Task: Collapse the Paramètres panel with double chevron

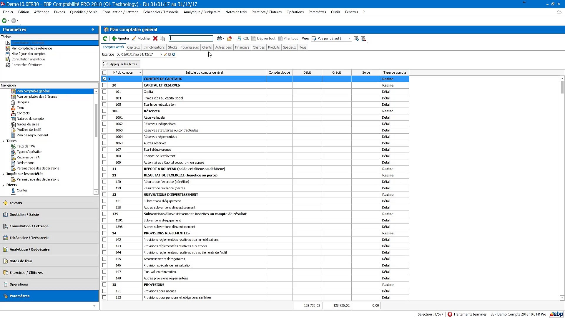Action: click(x=93, y=29)
